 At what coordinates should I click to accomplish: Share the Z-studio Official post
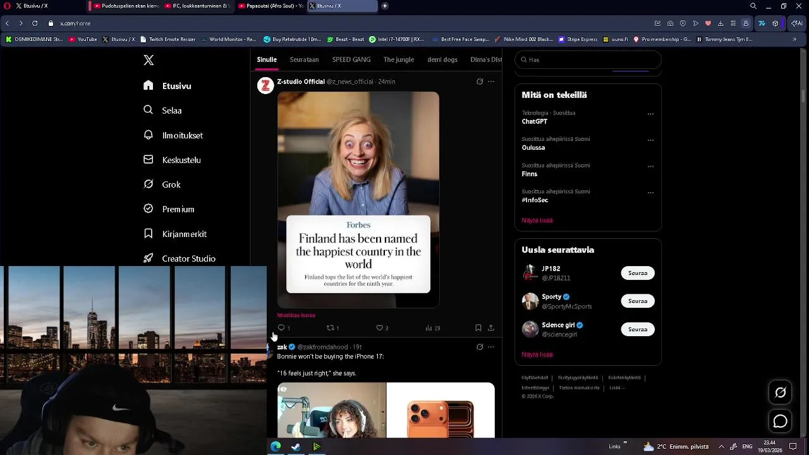point(491,328)
